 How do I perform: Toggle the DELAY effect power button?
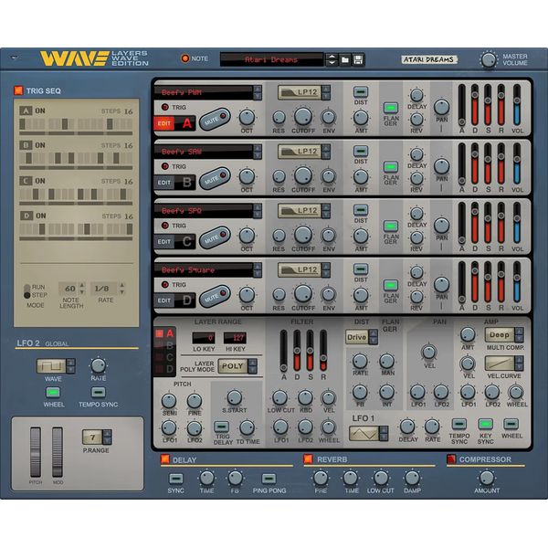pos(164,458)
